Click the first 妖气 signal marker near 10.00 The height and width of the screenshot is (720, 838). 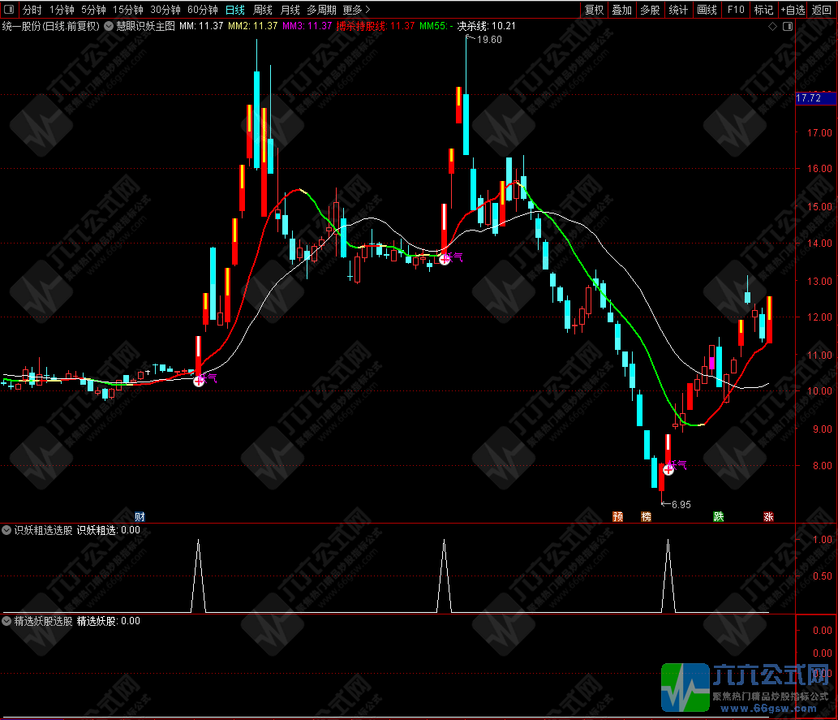point(206,379)
